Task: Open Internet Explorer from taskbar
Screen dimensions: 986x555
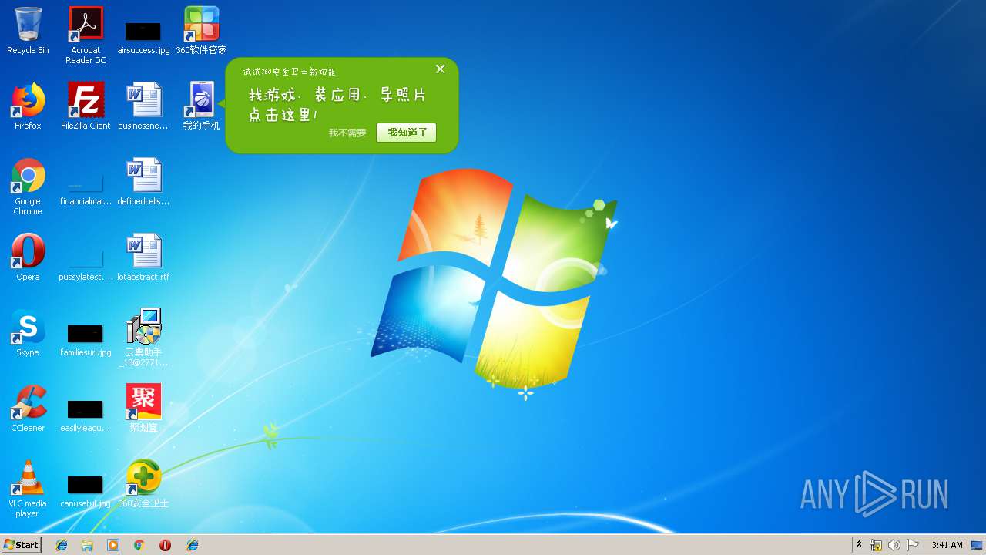Action: (x=62, y=545)
